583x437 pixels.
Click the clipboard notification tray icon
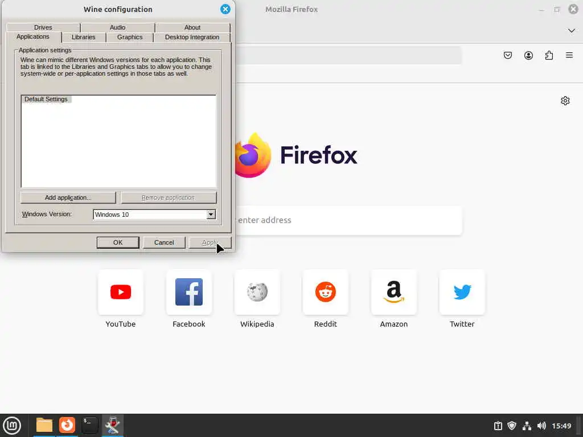point(498,426)
